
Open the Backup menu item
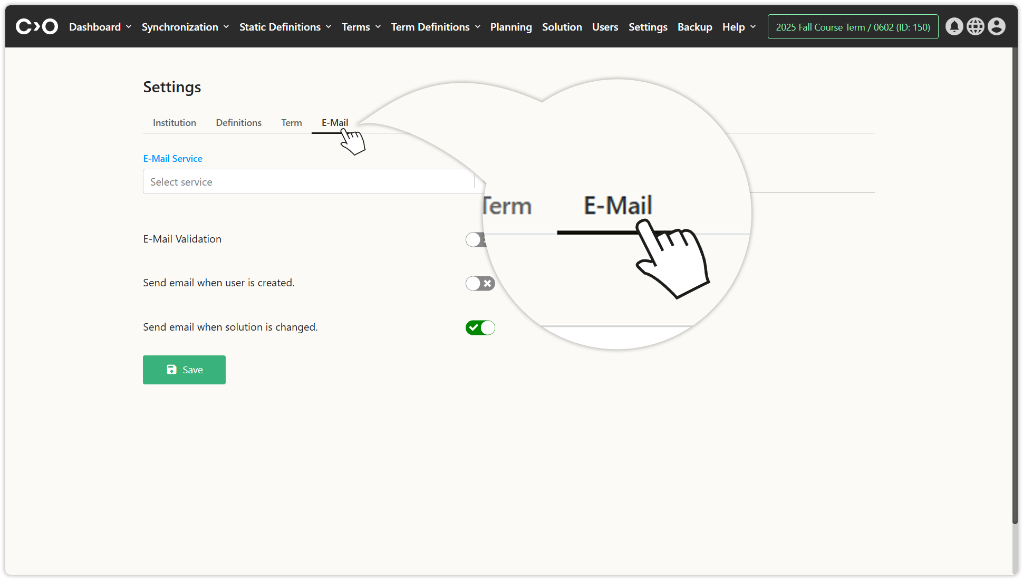(694, 27)
